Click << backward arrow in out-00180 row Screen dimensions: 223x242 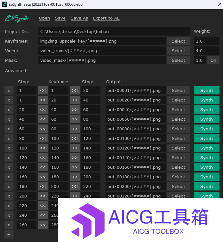[43, 177]
